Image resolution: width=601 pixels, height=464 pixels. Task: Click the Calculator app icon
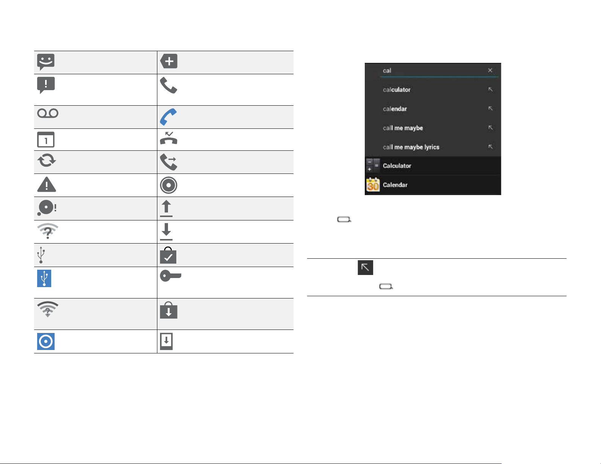[373, 166]
